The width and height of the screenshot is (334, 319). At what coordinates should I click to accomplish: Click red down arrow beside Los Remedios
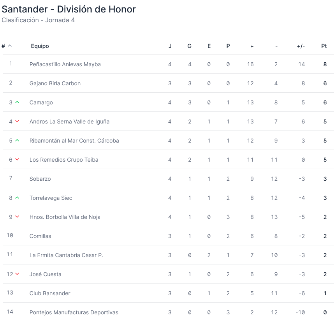(17, 160)
